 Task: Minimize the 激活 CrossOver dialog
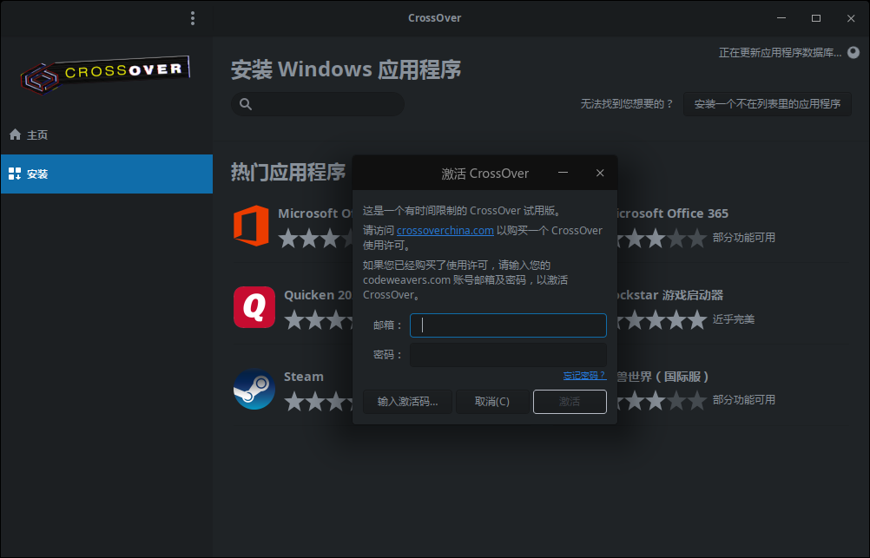(563, 173)
